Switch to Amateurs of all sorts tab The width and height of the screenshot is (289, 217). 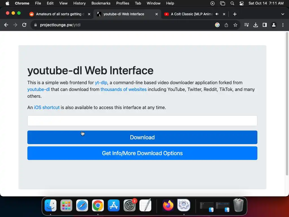pos(60,14)
